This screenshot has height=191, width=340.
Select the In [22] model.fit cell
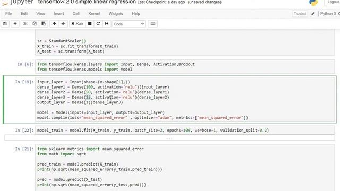coord(185,130)
